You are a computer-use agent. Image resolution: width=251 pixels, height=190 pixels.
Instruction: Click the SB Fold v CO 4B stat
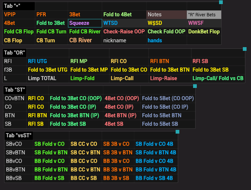154,144
